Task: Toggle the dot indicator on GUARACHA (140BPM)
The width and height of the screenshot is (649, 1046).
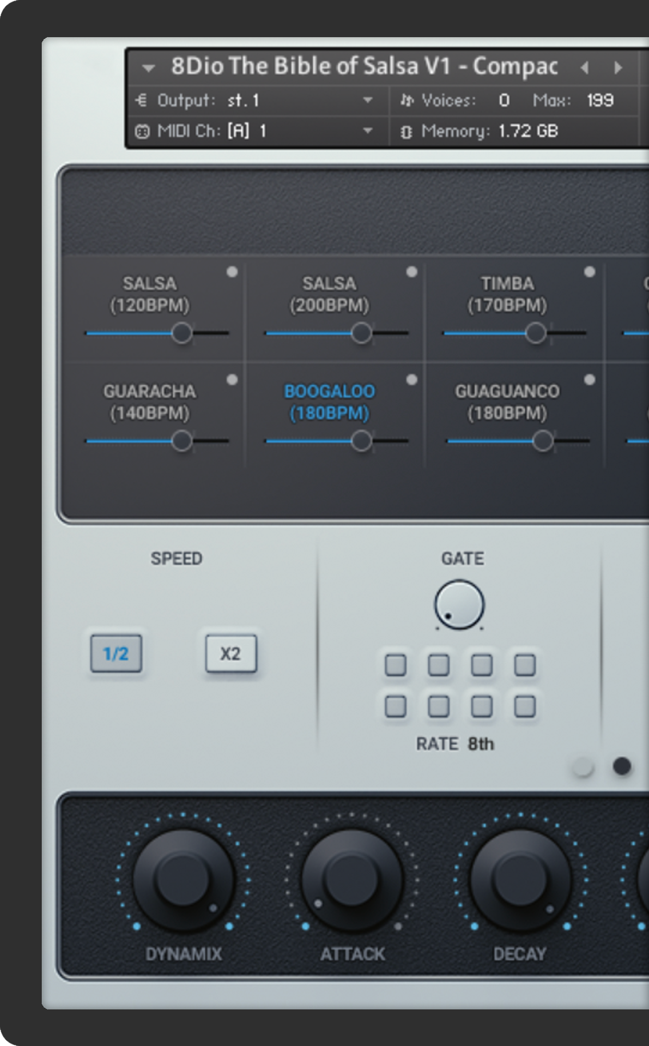Action: (232, 380)
